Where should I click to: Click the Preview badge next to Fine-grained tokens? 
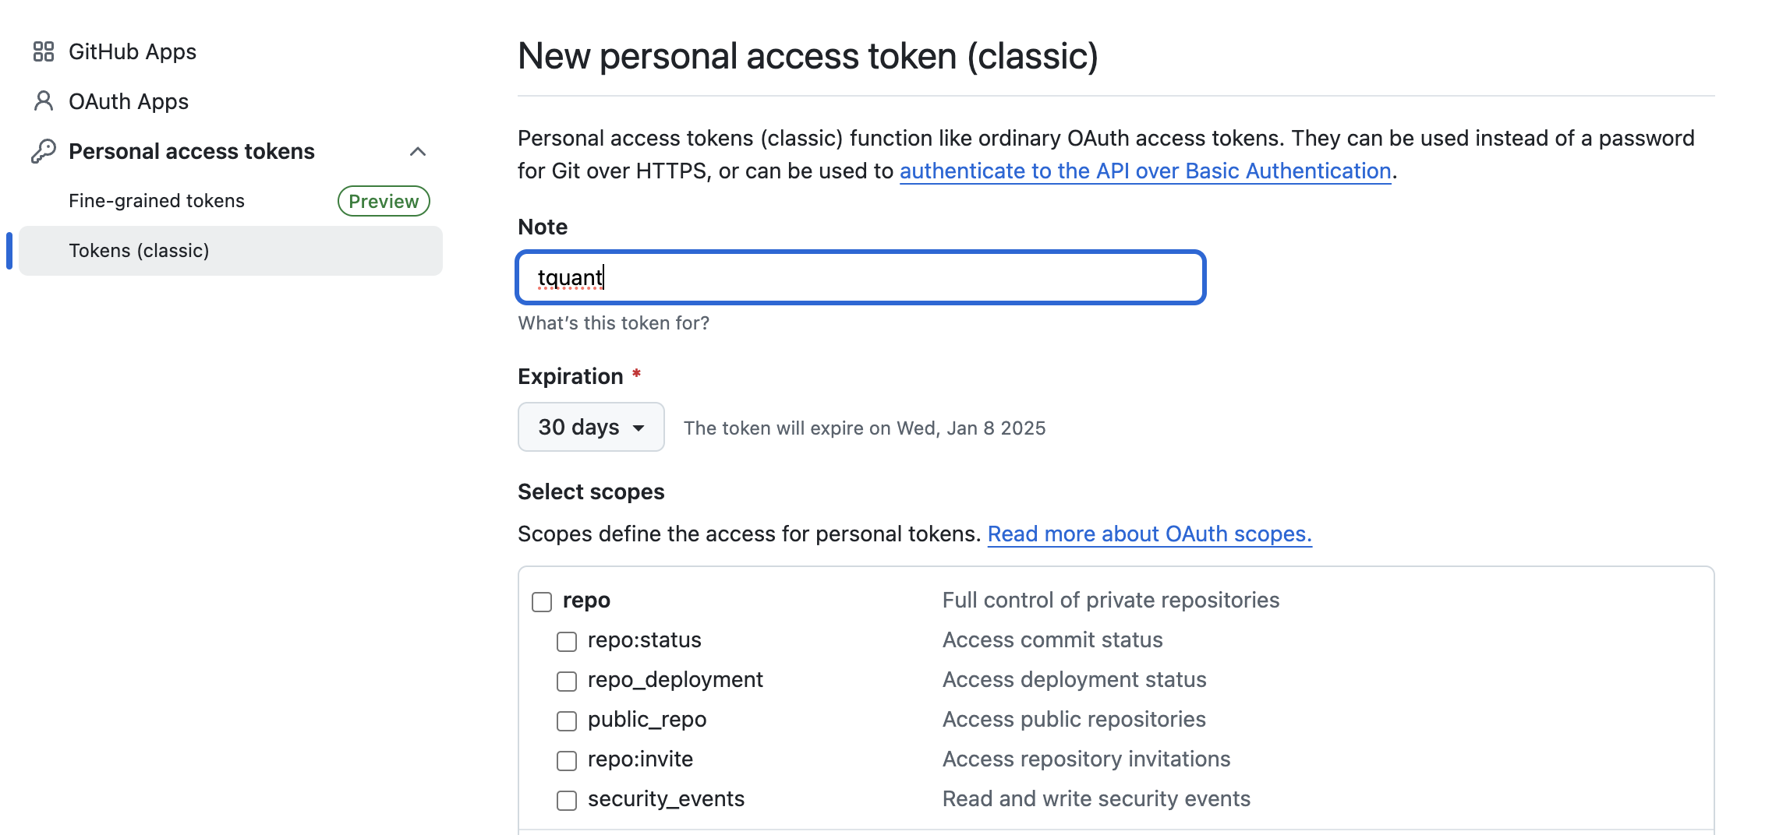tap(384, 201)
